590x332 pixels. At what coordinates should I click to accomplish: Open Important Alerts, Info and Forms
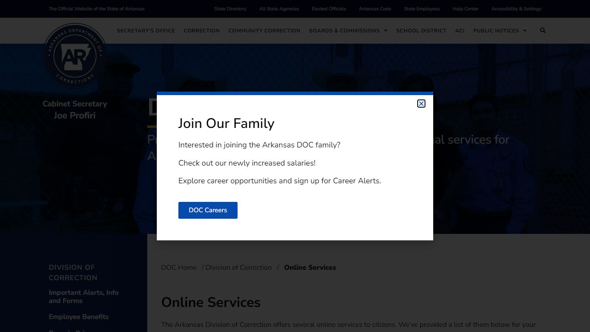pos(84,297)
